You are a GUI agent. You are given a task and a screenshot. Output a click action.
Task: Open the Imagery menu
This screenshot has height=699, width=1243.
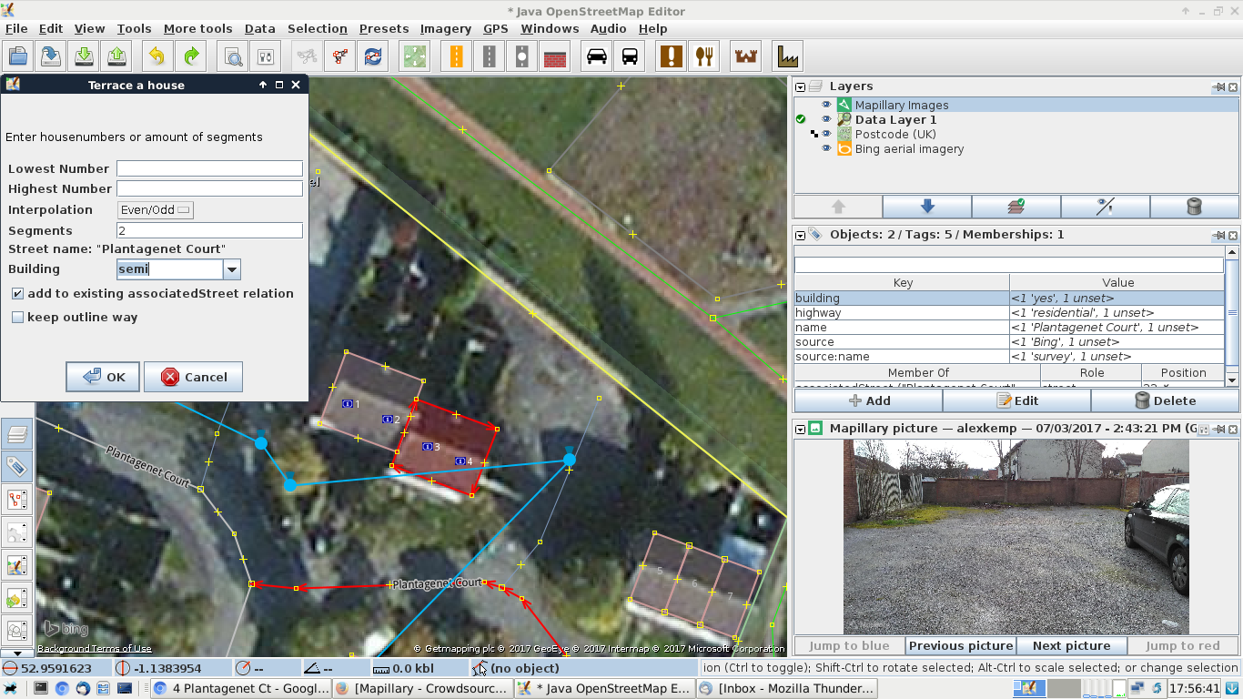[x=445, y=28]
